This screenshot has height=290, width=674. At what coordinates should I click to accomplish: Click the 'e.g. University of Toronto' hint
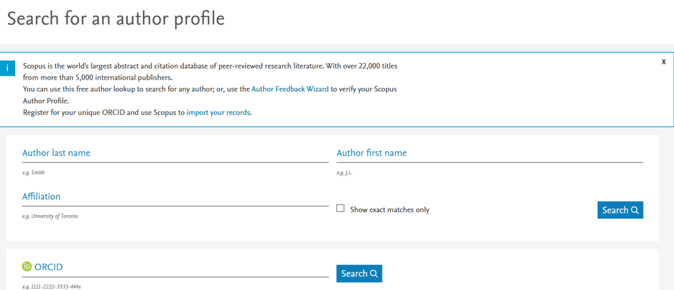50,216
